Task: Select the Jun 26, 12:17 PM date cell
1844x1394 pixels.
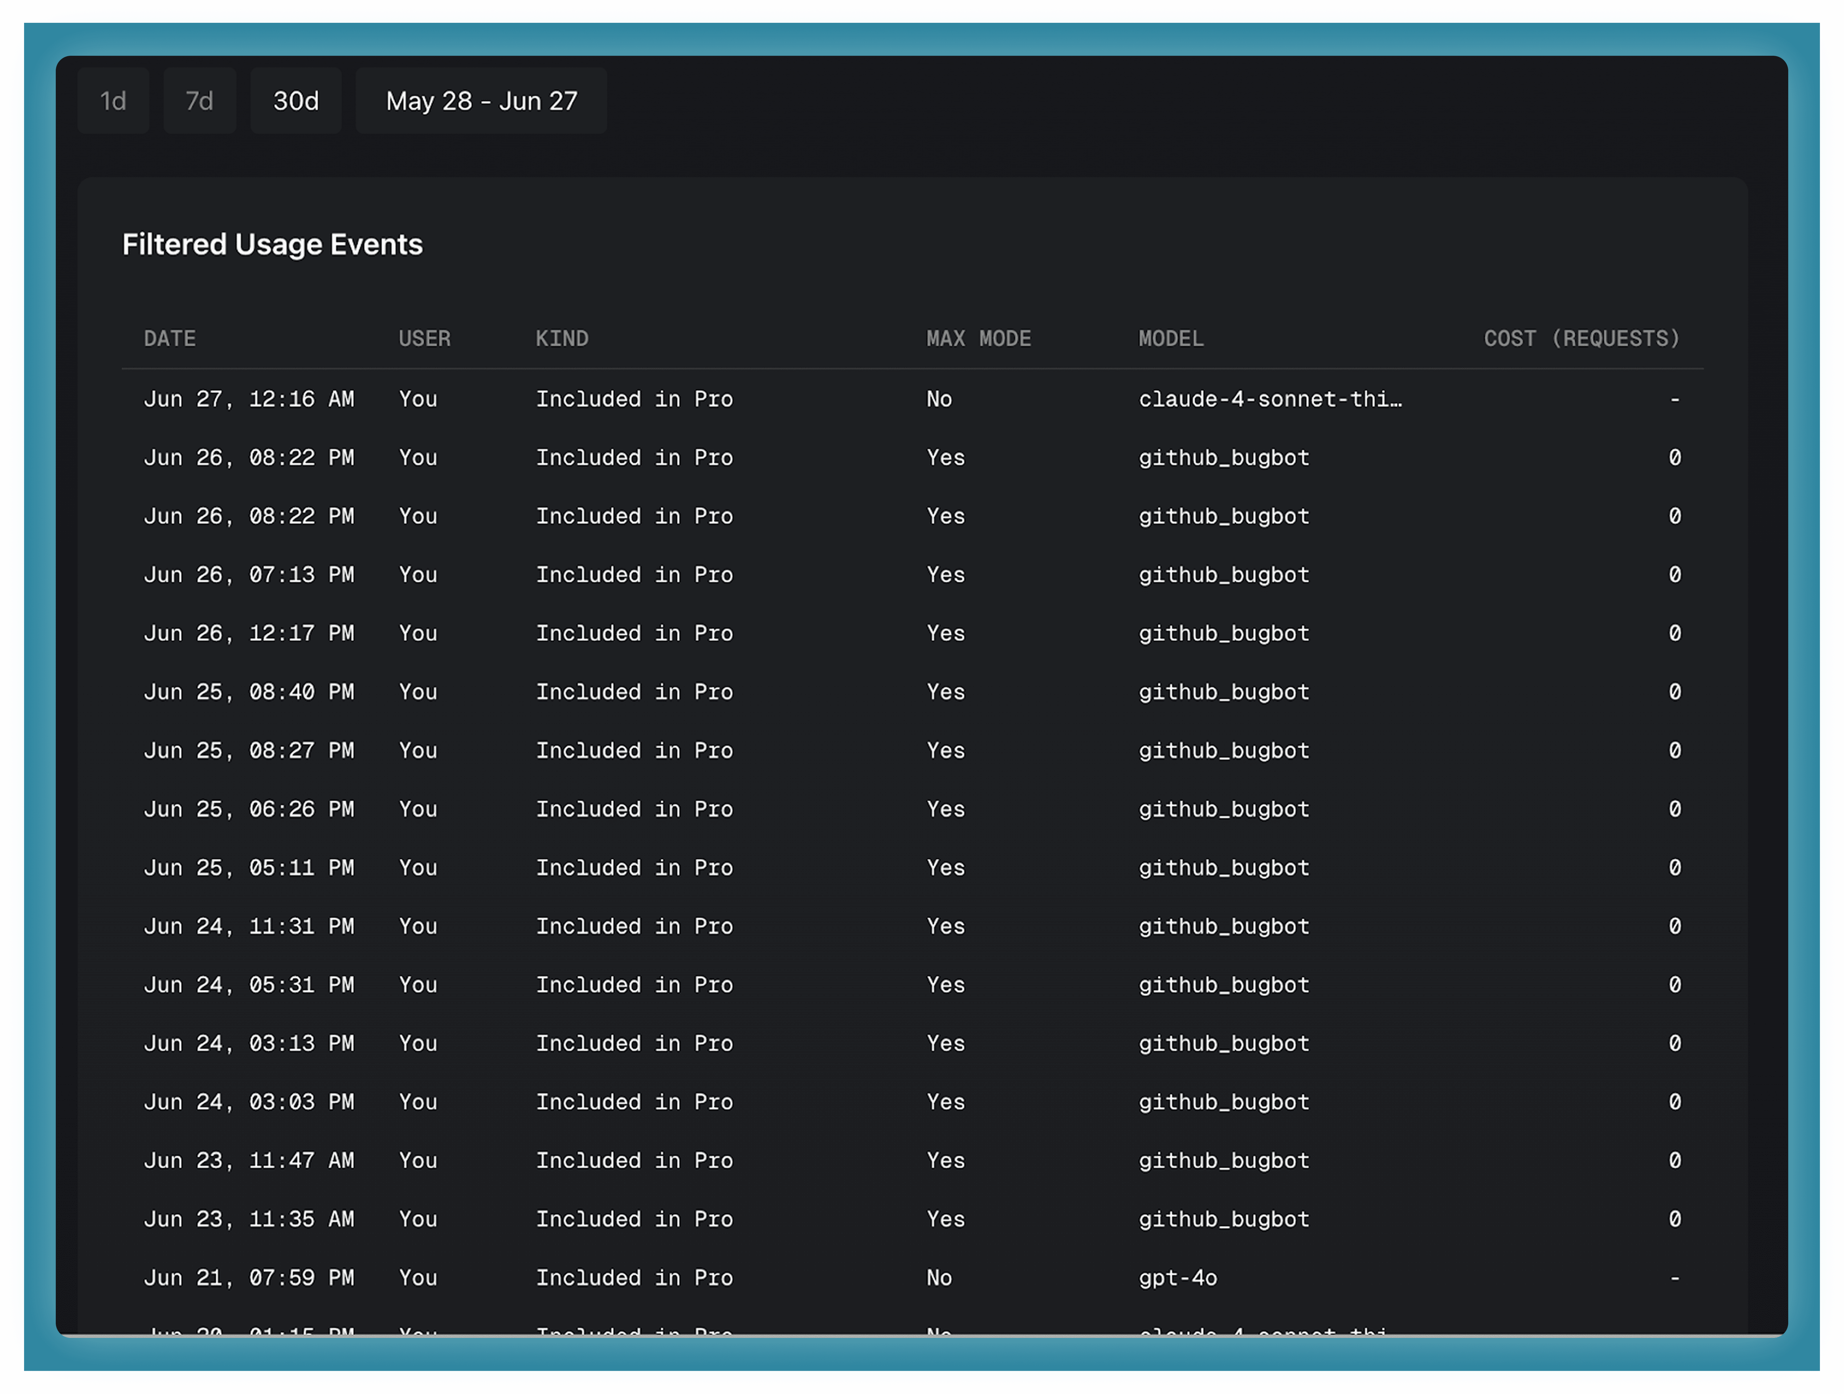Action: [x=249, y=634]
